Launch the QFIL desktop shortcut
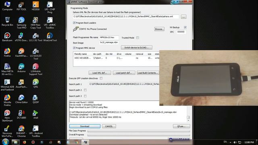 click(35, 83)
